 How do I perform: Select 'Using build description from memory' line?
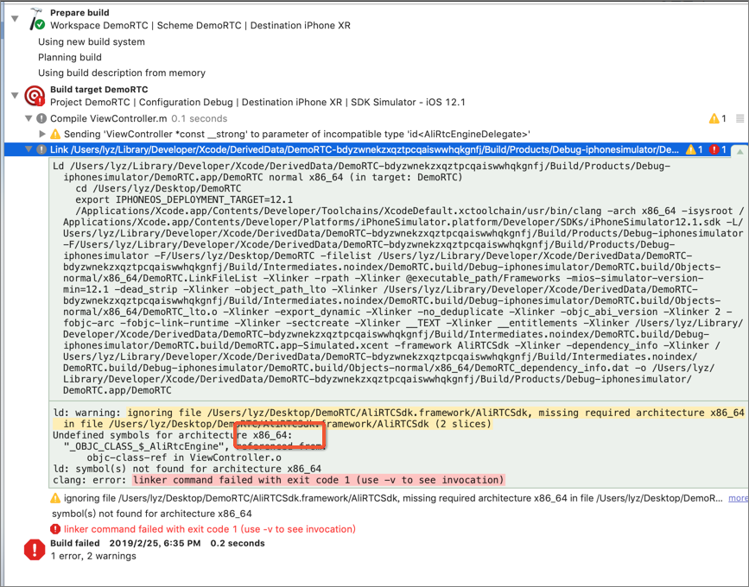122,73
